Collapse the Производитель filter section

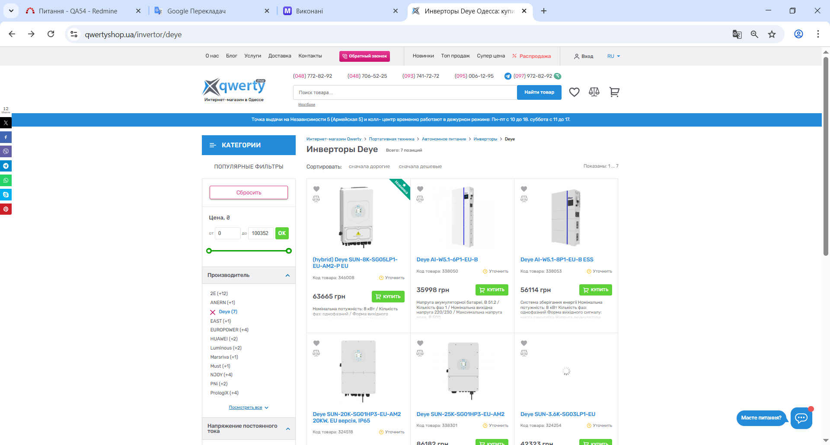(x=287, y=275)
